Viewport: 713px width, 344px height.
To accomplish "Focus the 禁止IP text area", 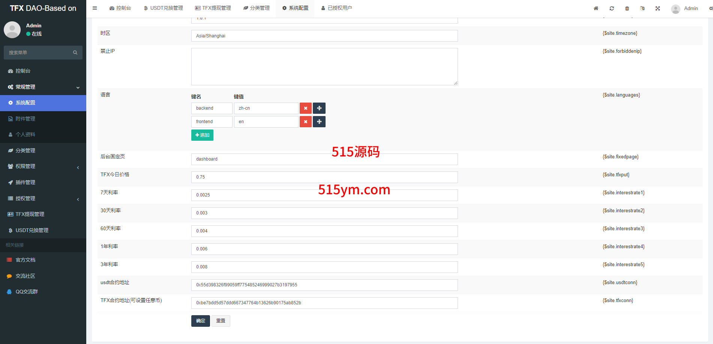I will [x=324, y=67].
